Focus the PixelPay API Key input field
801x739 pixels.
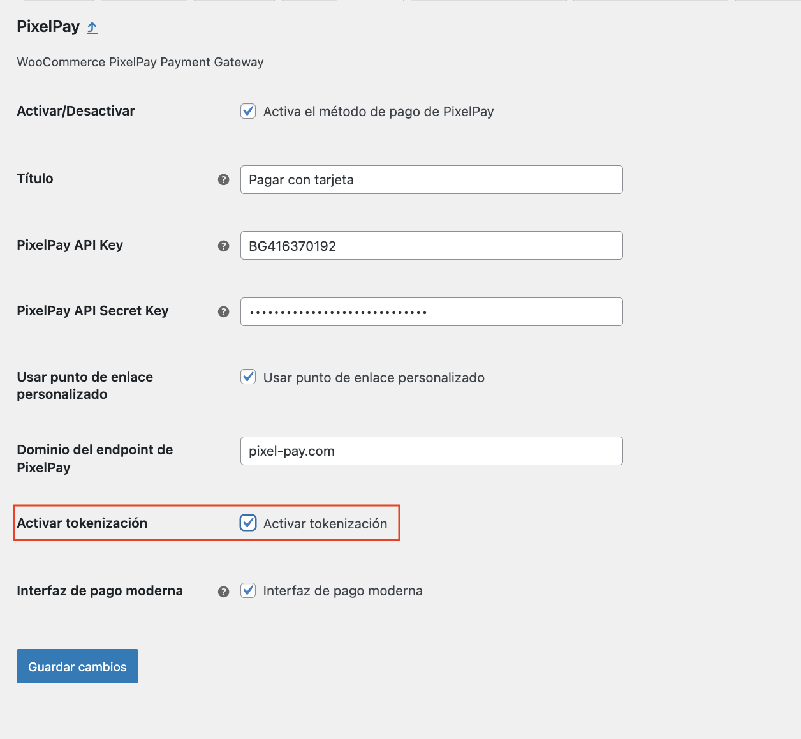pyautogui.click(x=431, y=245)
